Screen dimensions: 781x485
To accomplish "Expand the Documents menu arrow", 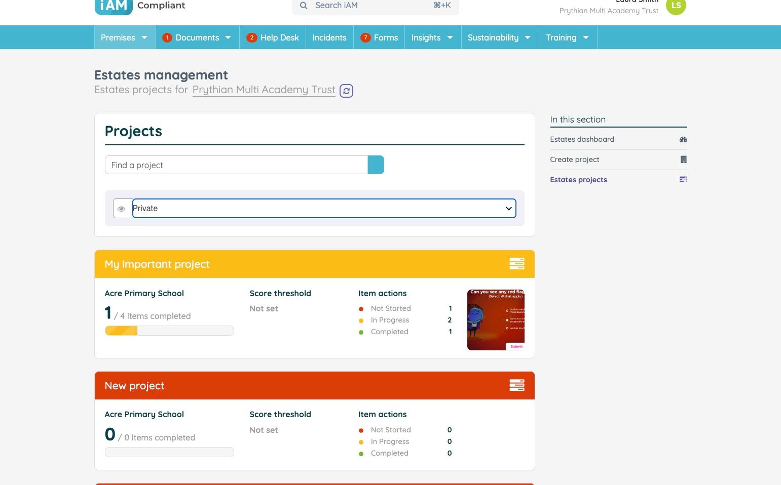I will (228, 37).
